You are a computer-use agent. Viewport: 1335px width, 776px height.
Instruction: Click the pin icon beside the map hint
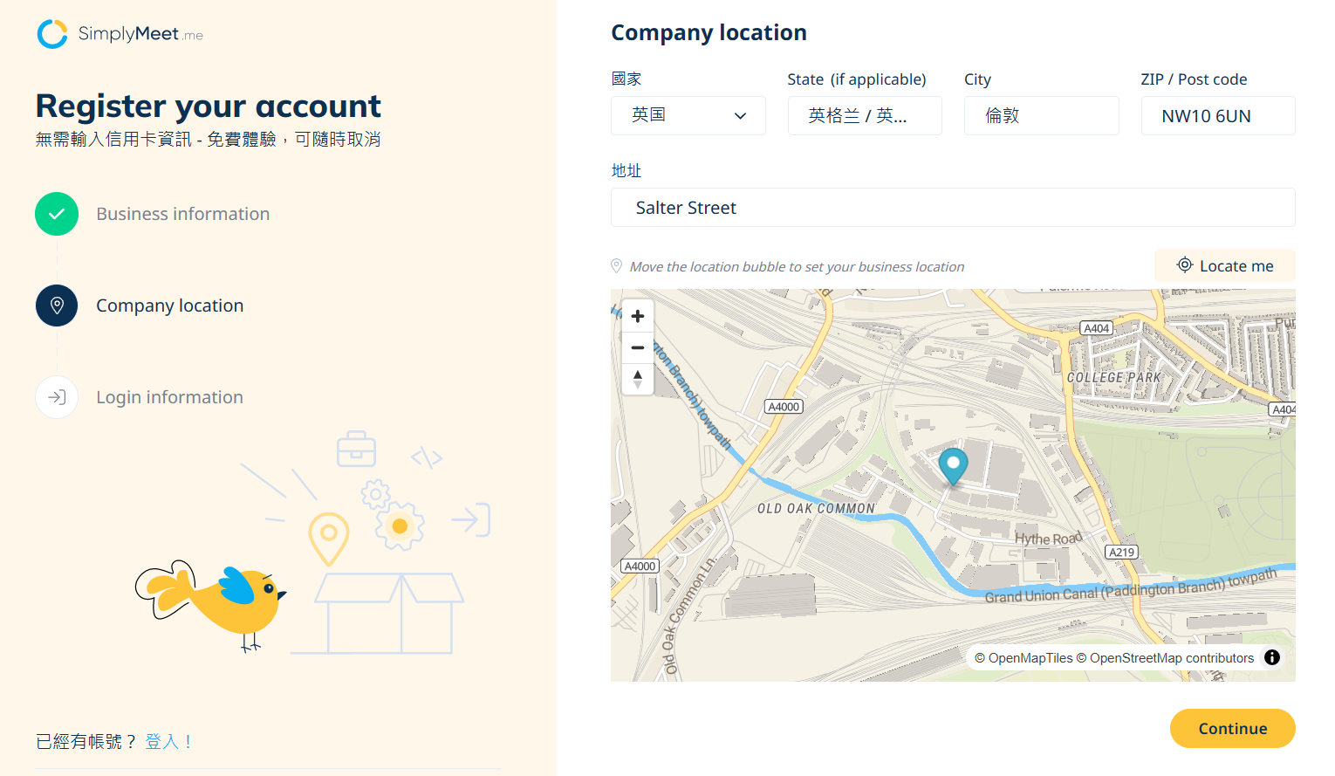click(617, 266)
